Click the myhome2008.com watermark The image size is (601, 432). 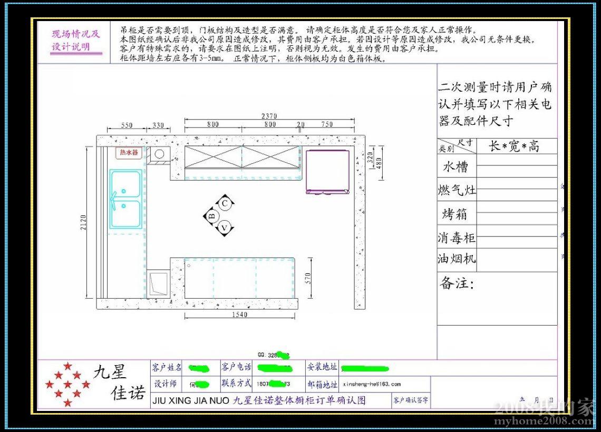549,421
